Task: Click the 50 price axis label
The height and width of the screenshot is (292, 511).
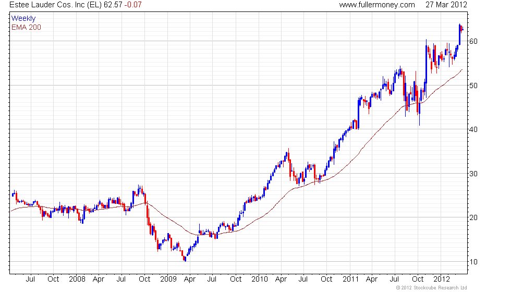Action: click(473, 86)
